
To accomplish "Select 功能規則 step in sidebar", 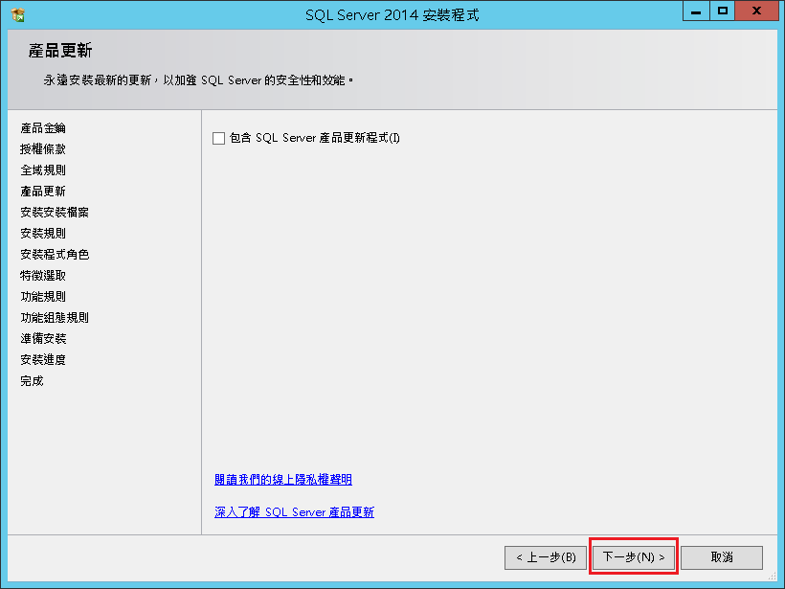I will click(43, 297).
